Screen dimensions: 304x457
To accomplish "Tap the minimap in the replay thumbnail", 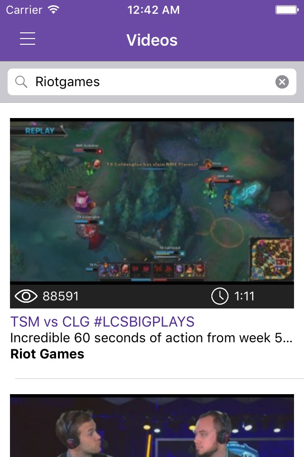I will click(272, 259).
